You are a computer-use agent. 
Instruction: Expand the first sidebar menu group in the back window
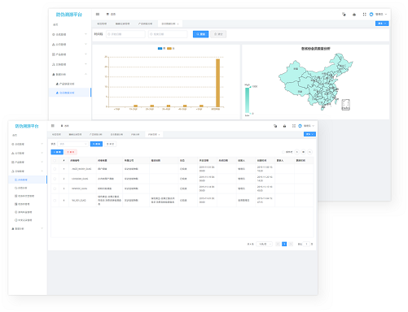(x=70, y=34)
